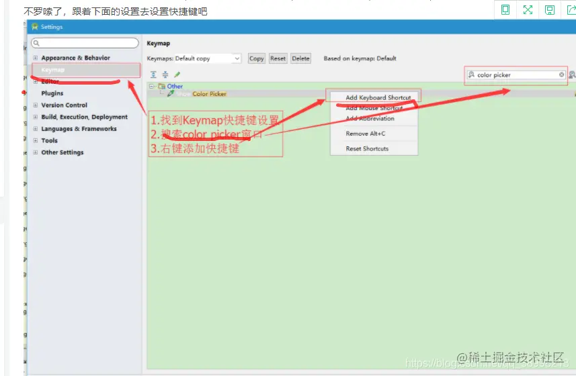Select the Color Picker action row
Screen dimensions: 576x376
point(360,94)
